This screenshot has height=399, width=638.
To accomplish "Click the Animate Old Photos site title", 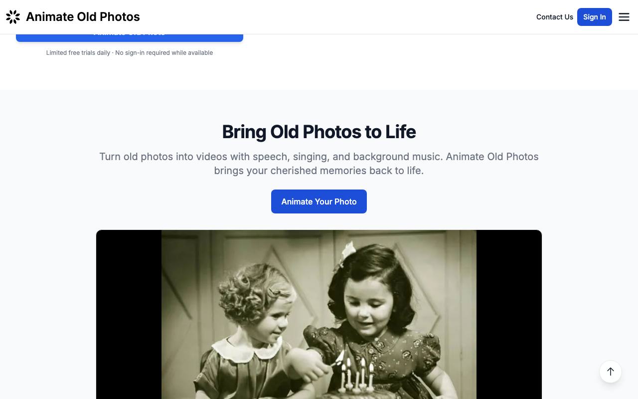I will point(83,17).
